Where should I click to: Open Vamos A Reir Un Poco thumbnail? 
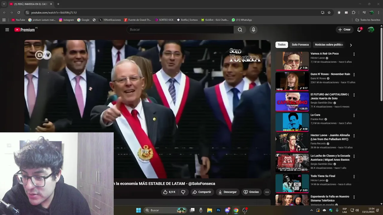pyautogui.click(x=292, y=61)
